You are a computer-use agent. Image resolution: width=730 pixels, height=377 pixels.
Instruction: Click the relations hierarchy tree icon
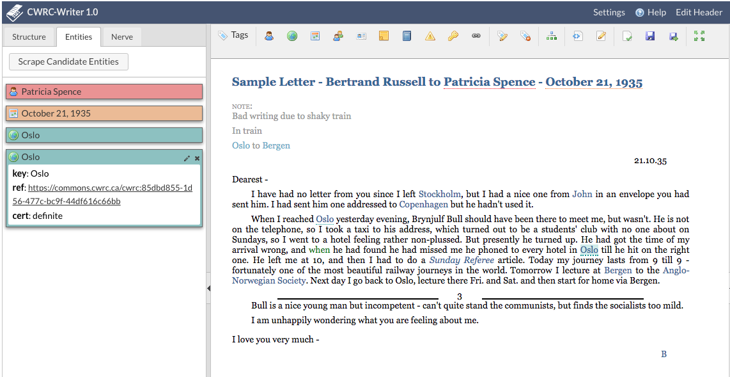click(x=551, y=36)
